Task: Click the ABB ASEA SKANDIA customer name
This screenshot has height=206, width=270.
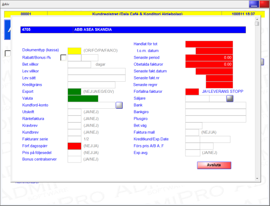Action: [x=93, y=30]
